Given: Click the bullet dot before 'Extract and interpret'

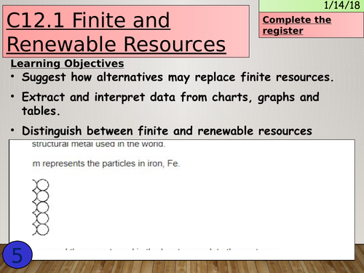Looking at the screenshot, I should pos(12,97).
